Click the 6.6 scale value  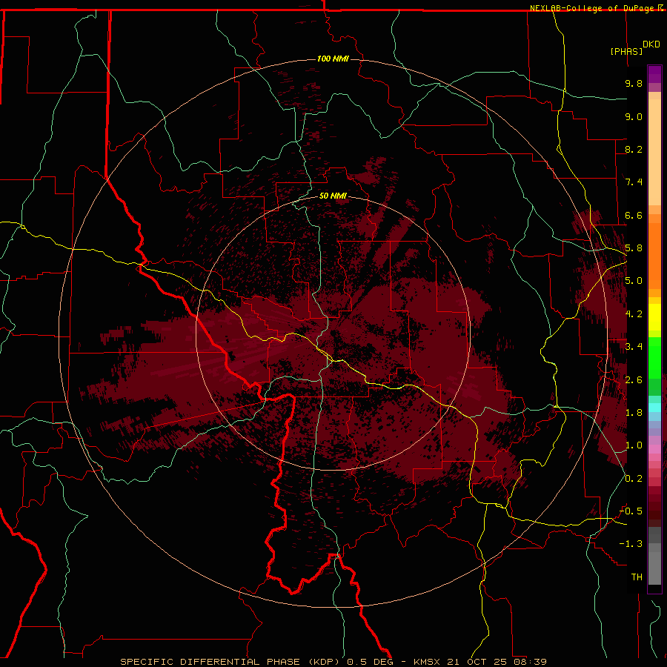pos(634,215)
